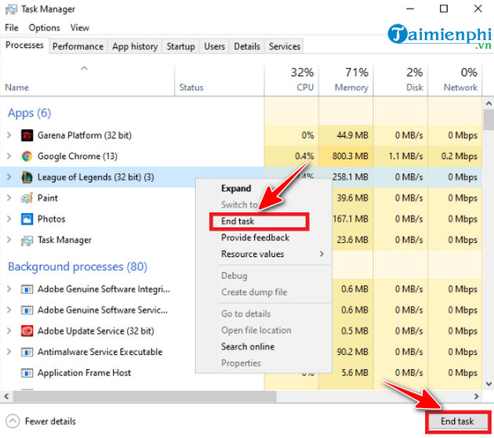The image size is (494, 438).
Task: Click the End task button at bottom
Action: click(457, 422)
